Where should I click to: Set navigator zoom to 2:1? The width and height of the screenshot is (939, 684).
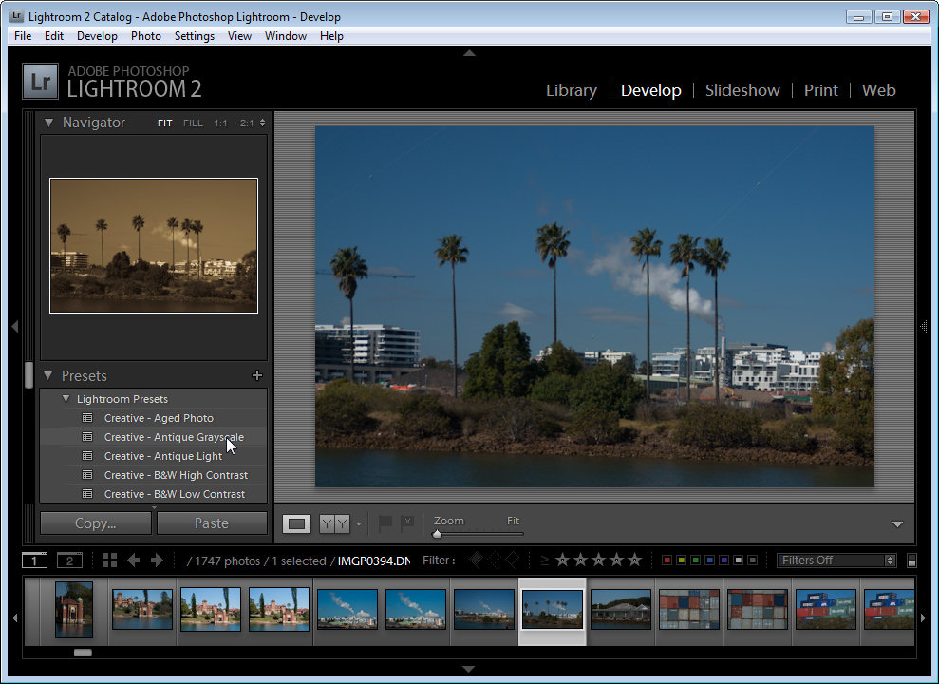tap(247, 123)
